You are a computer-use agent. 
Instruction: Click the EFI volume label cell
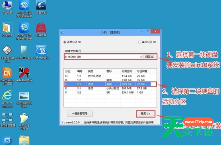click(108, 92)
